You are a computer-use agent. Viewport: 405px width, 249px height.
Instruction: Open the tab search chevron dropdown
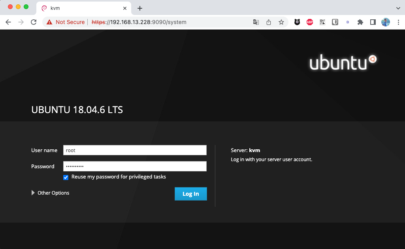pyautogui.click(x=398, y=8)
